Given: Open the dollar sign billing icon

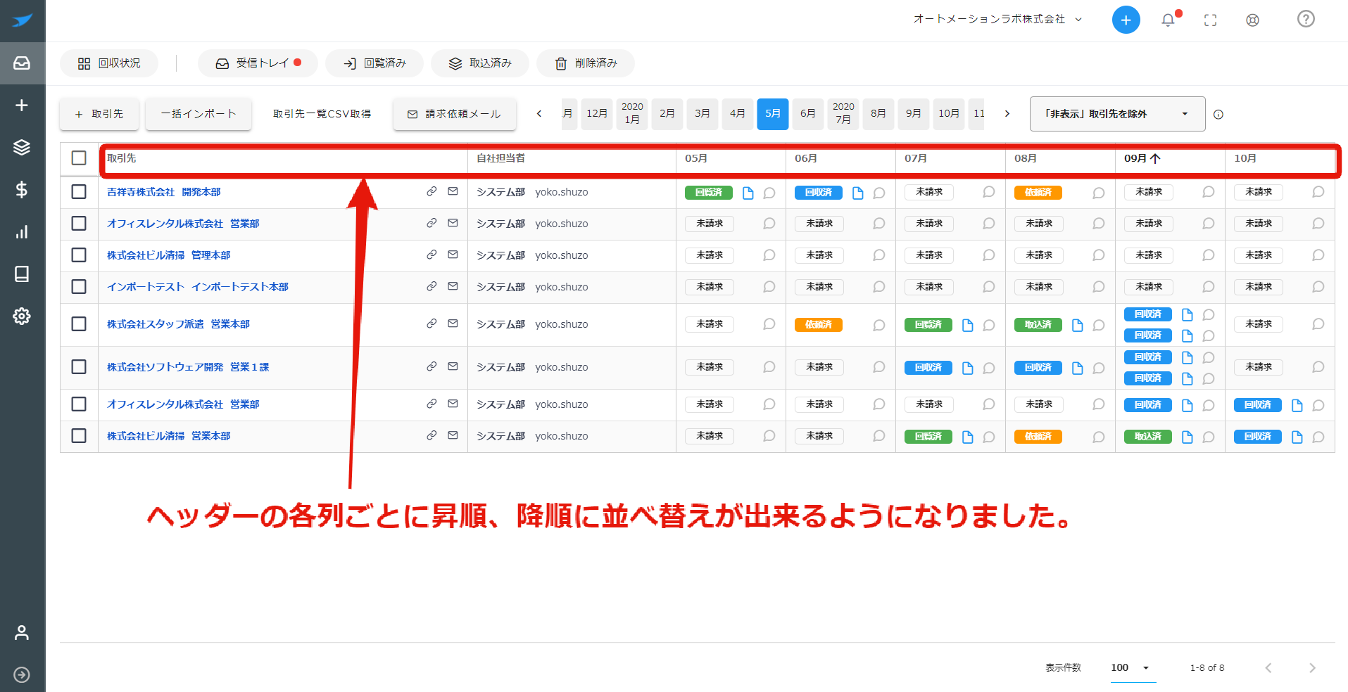Looking at the screenshot, I should click(x=22, y=189).
